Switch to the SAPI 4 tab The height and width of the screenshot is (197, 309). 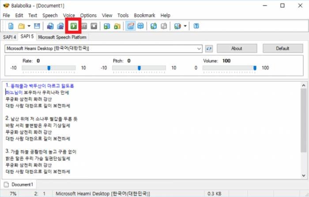tap(9, 37)
